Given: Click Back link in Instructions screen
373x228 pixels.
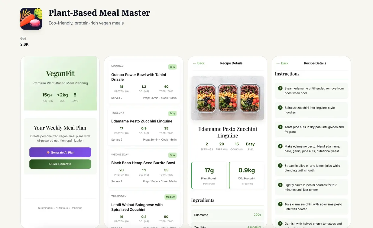Looking at the screenshot, I should [282, 63].
